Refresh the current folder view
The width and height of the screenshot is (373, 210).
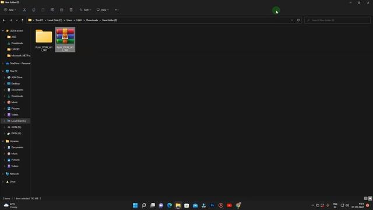click(298, 20)
